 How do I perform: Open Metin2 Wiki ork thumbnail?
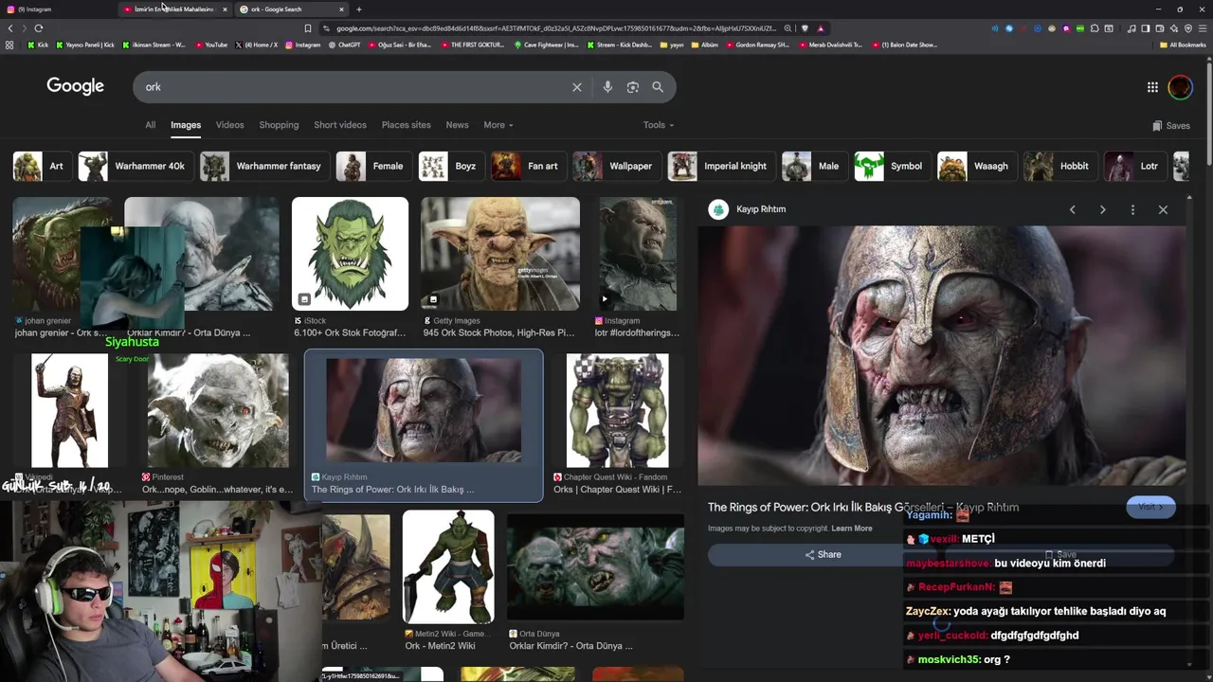coord(448,566)
